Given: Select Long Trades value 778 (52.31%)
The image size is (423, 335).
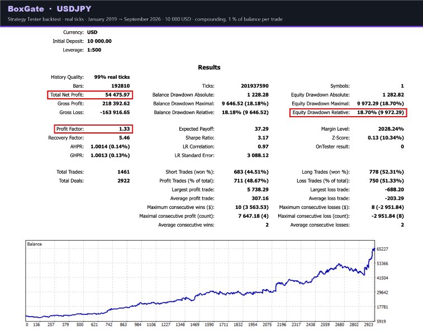Looking at the screenshot, I should 387,172.
